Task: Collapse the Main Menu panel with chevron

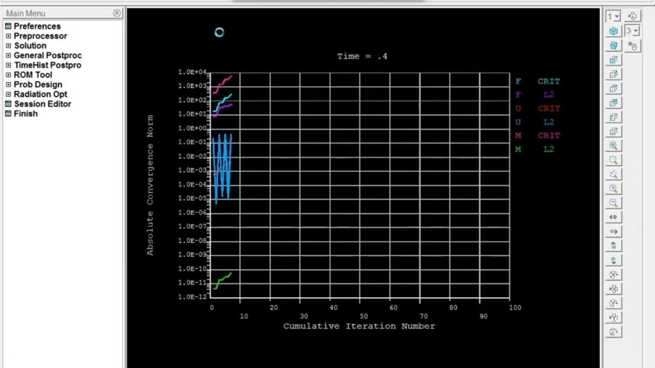Action: (x=117, y=13)
